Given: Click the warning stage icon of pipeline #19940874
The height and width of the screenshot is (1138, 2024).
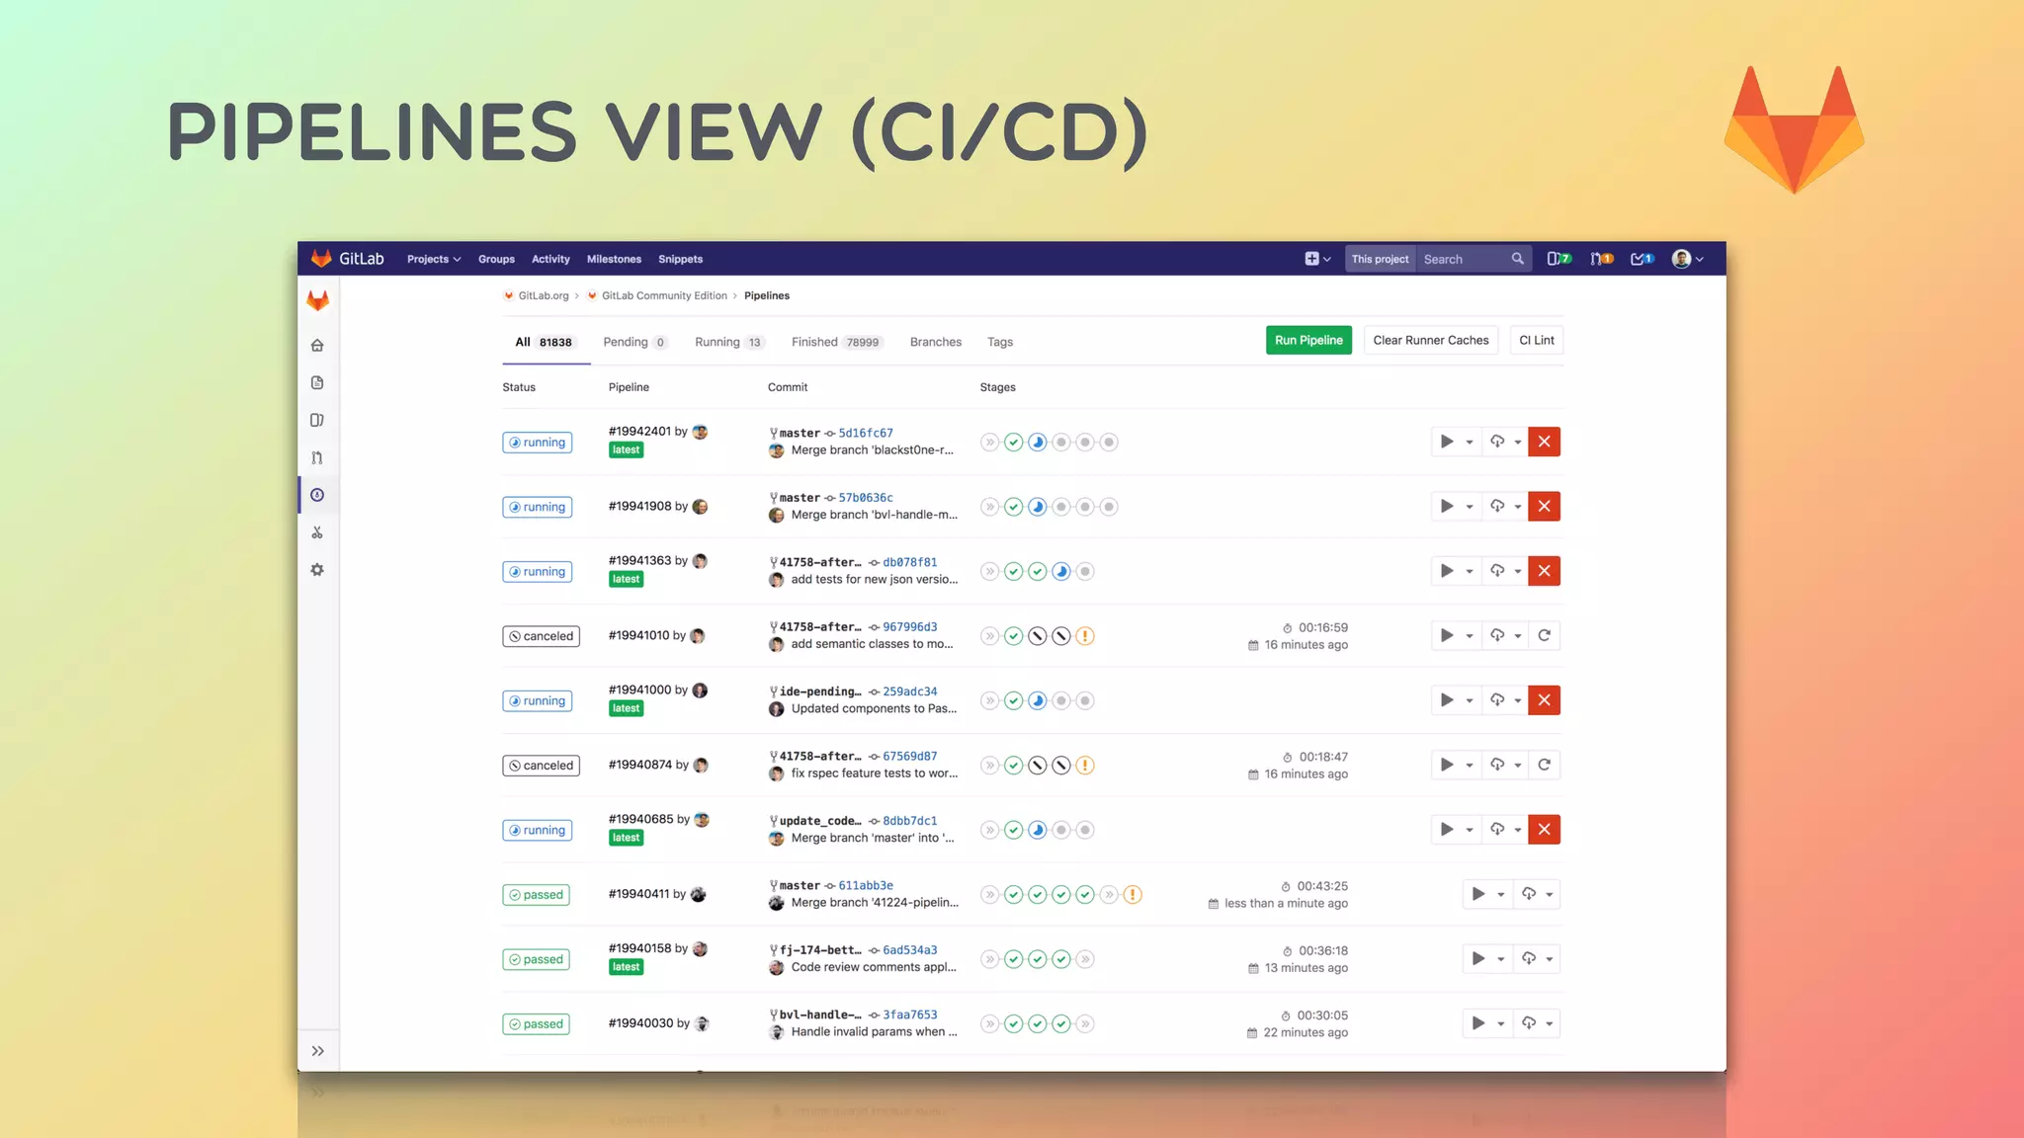Looking at the screenshot, I should pos(1085,766).
